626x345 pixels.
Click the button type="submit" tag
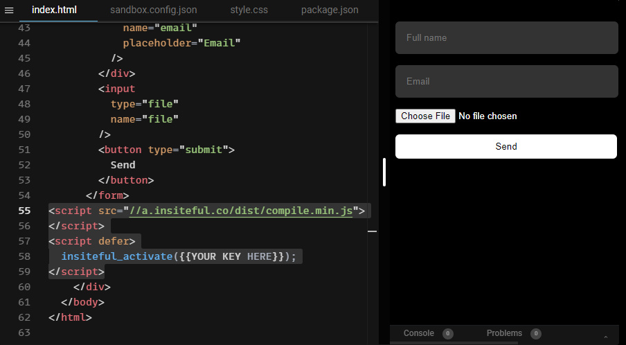[166, 150]
